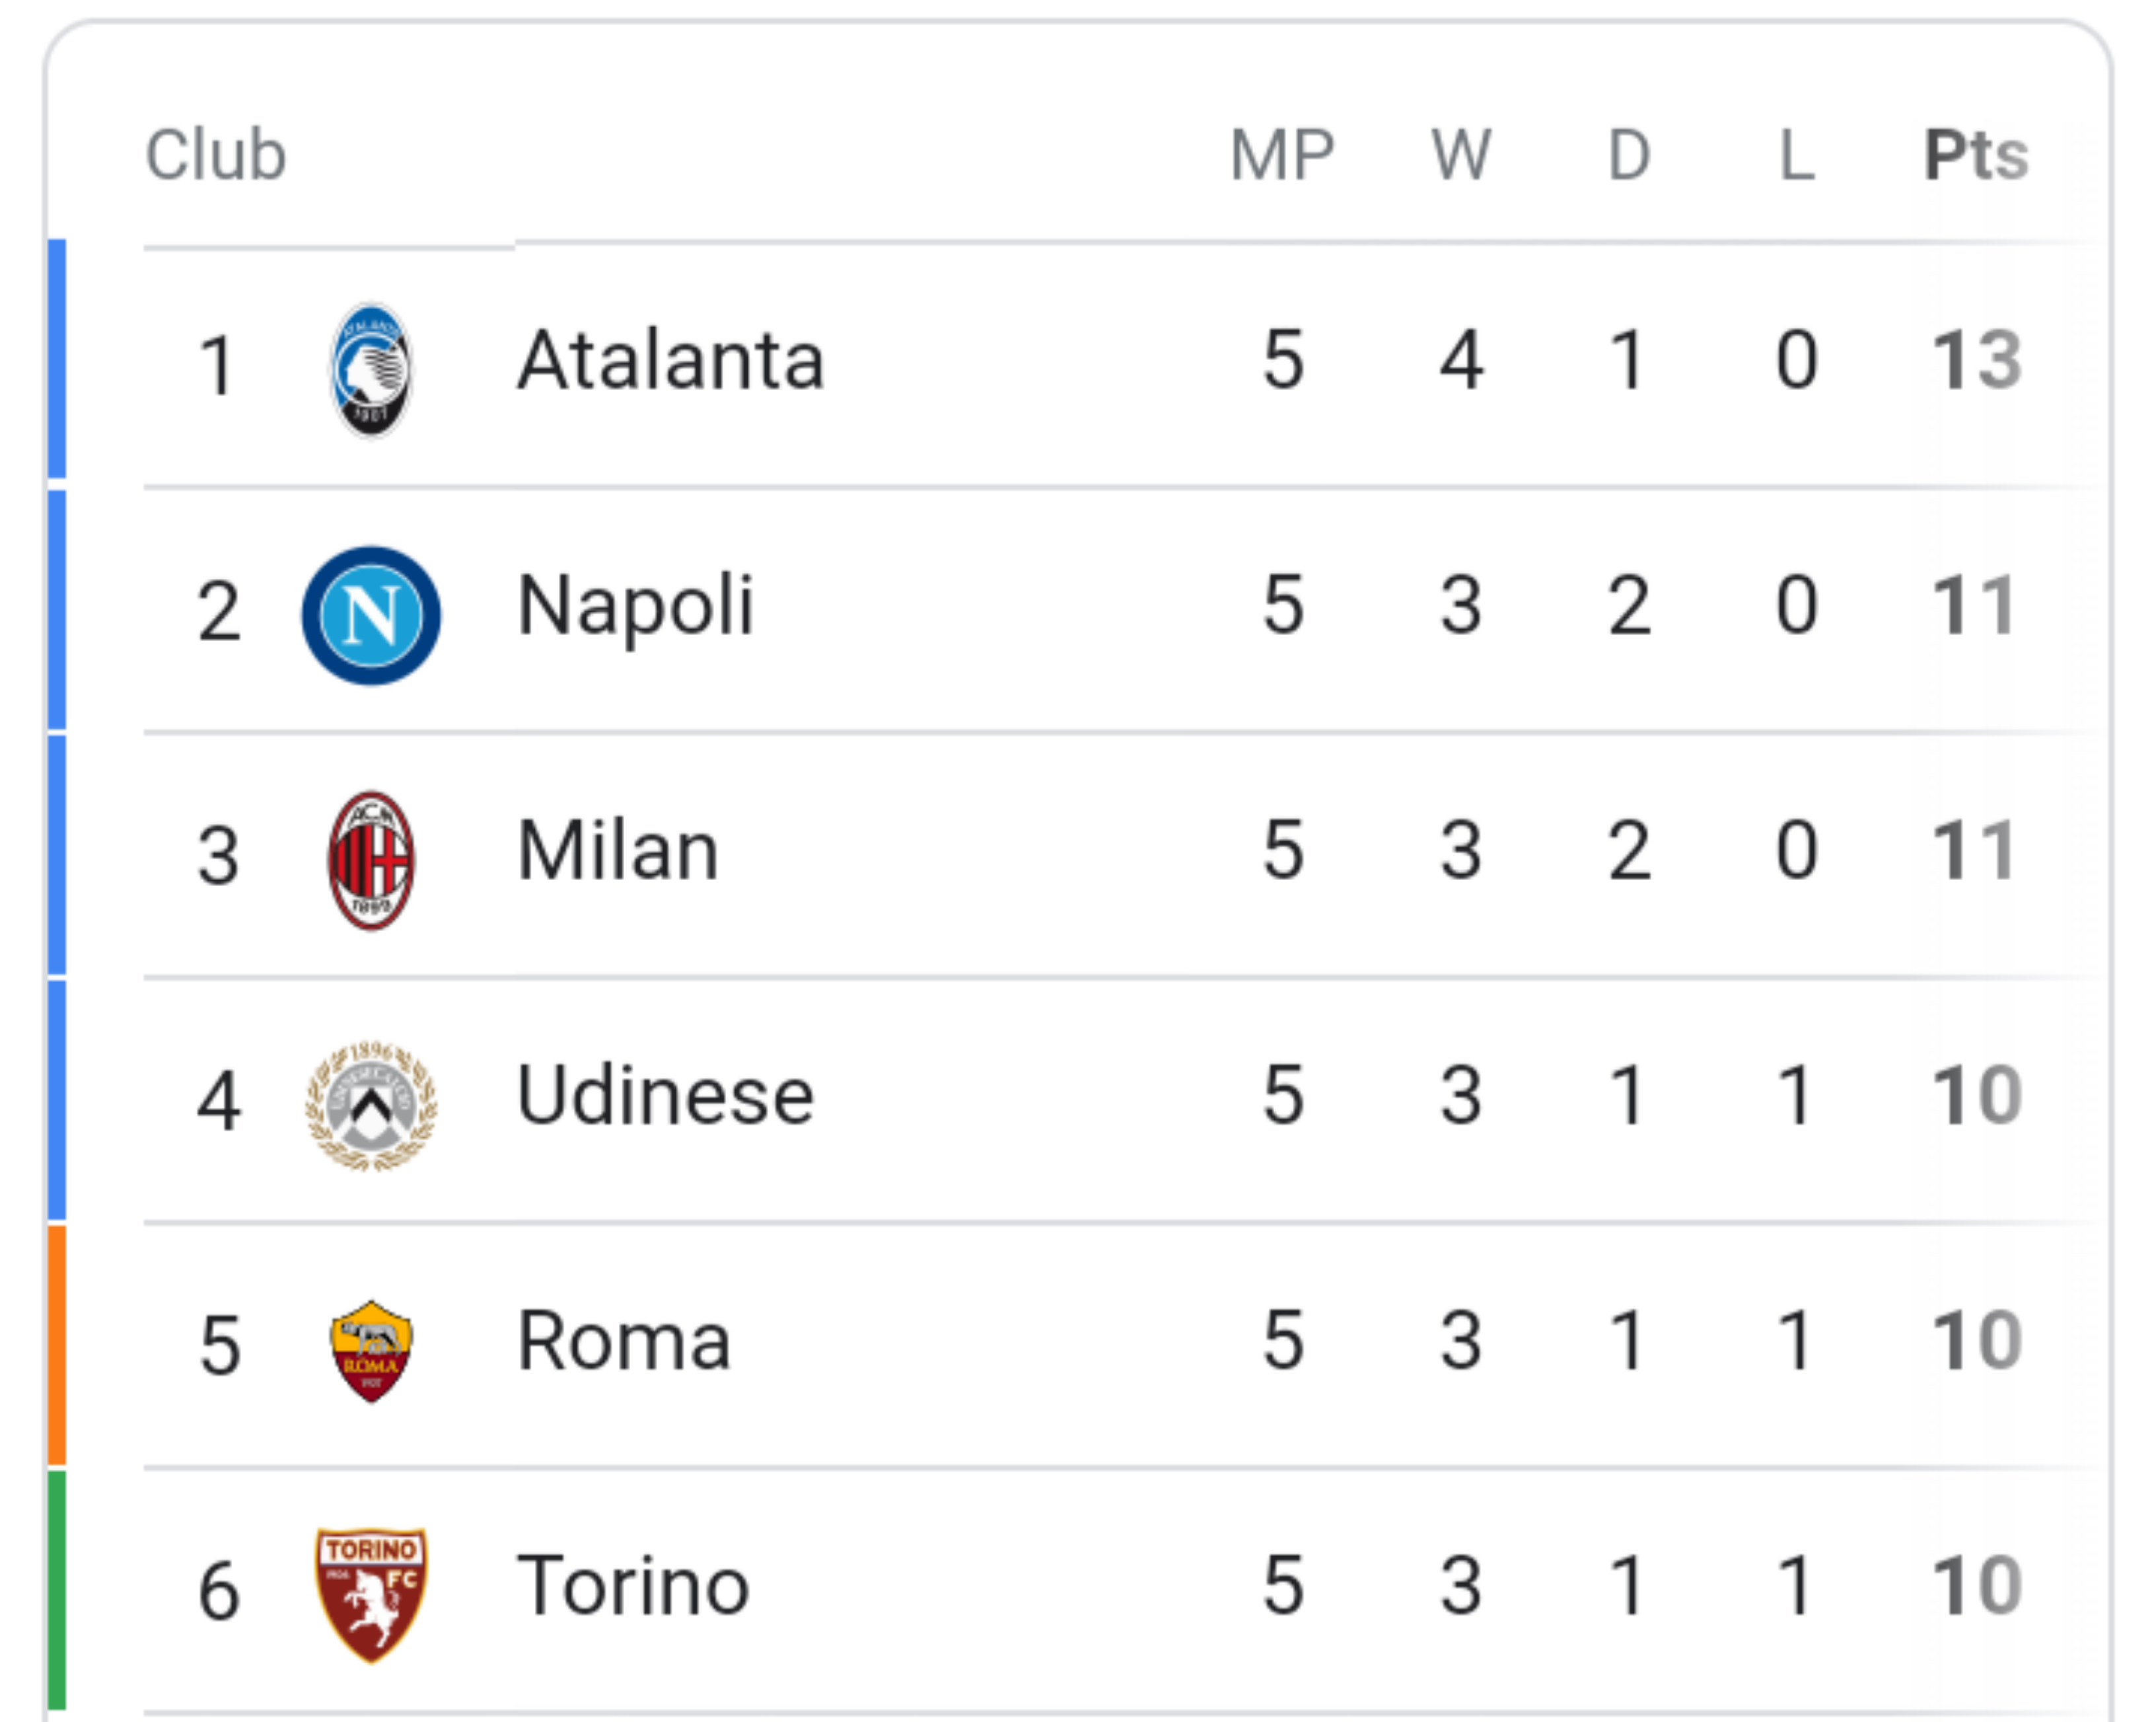The width and height of the screenshot is (2156, 1722).
Task: Click the Napoli club crest
Action: coord(371,615)
